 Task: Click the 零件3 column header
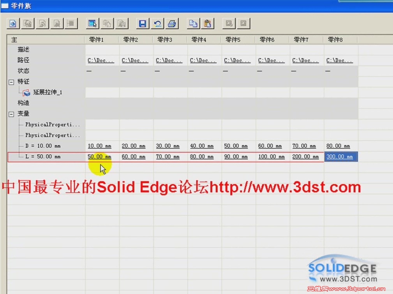170,40
